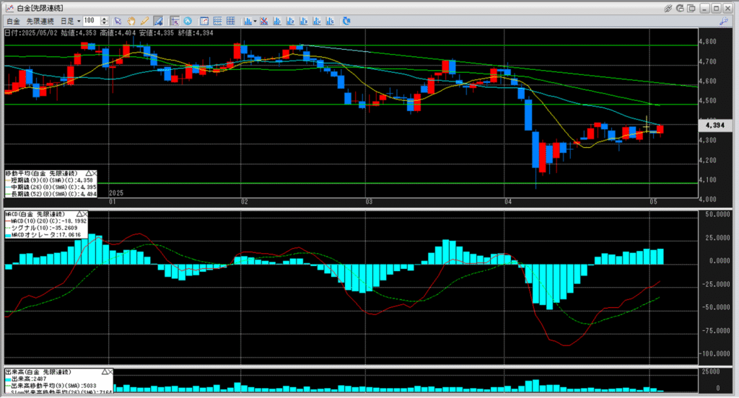Close the 出来高 legend box
The height and width of the screenshot is (398, 739).
(110, 372)
